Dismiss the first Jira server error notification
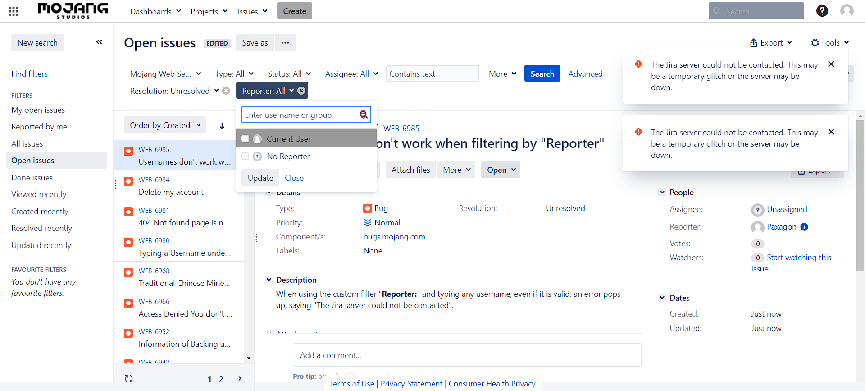Screen dimensions: 865x391 tap(831, 64)
